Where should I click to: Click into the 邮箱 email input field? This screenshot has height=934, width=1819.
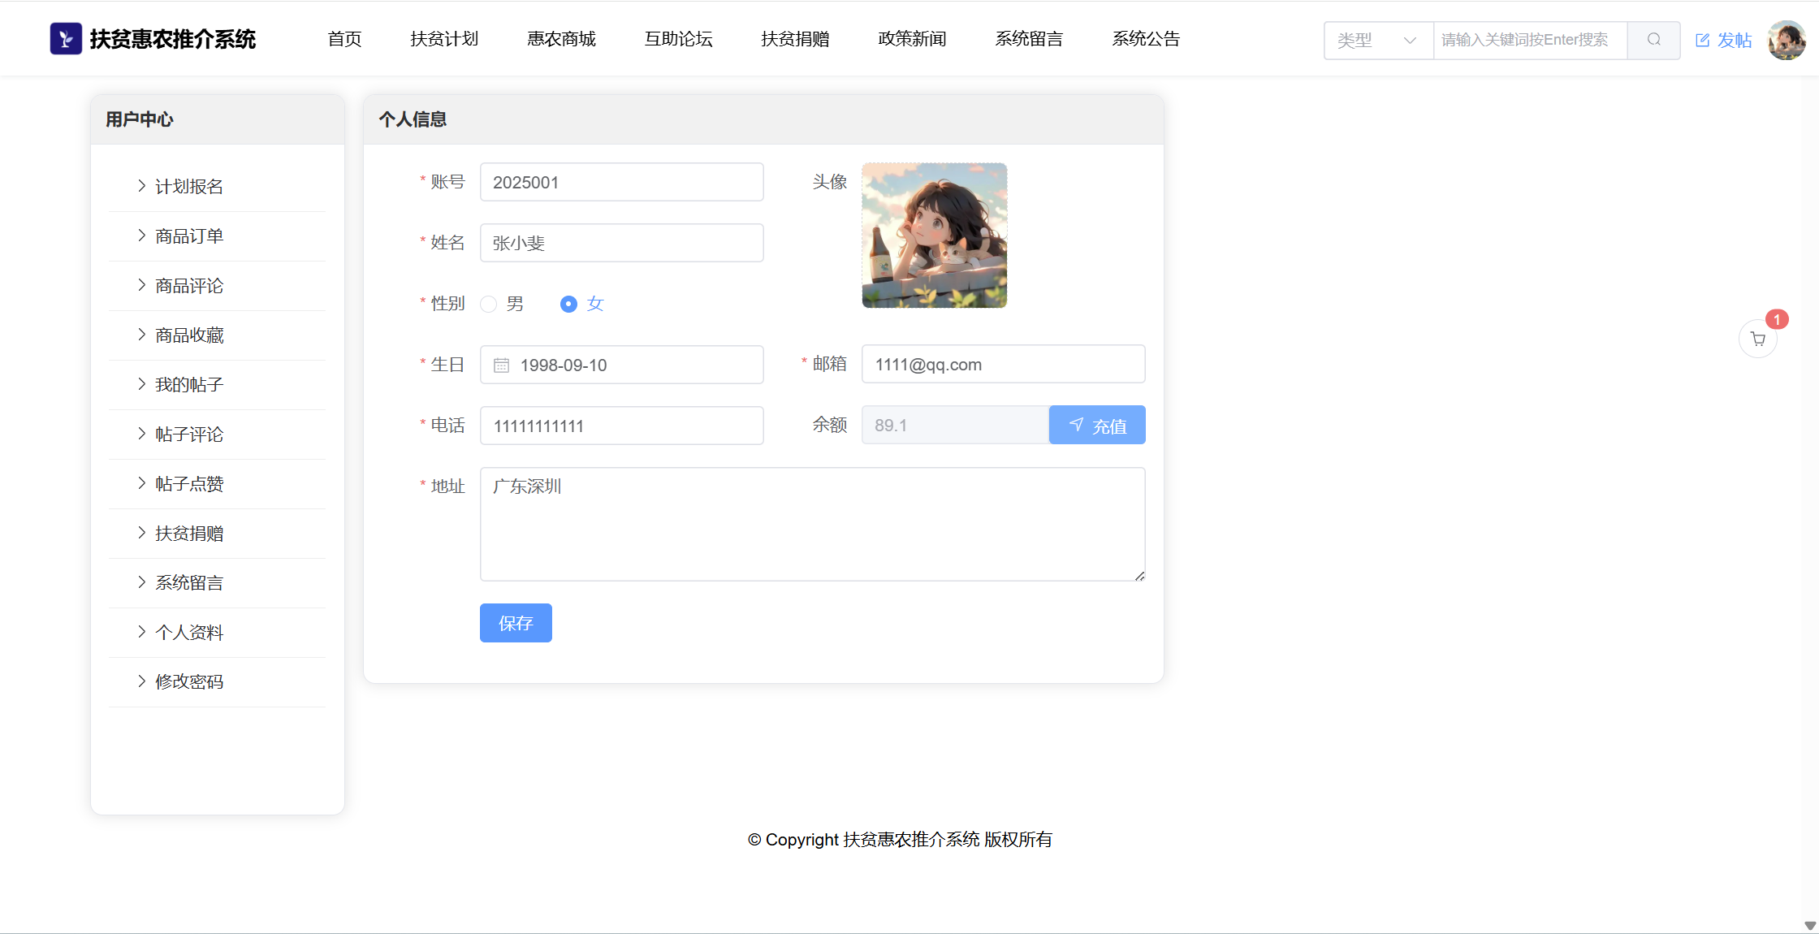point(1003,365)
